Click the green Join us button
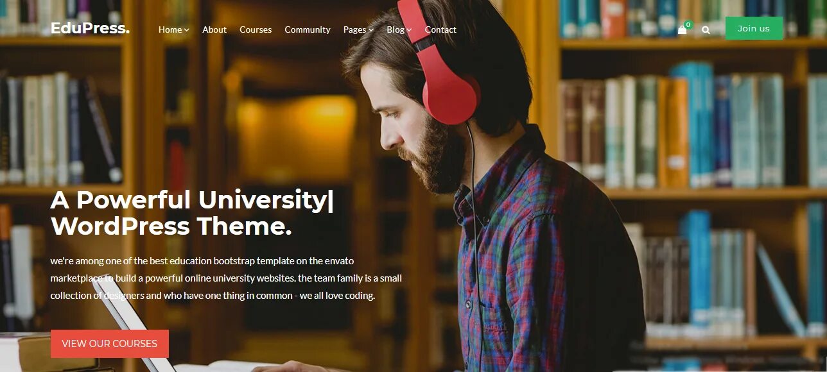Screen dimensions: 827x372 754,28
